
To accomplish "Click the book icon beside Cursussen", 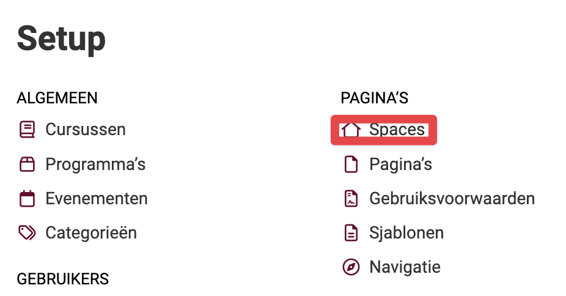I will tap(27, 130).
